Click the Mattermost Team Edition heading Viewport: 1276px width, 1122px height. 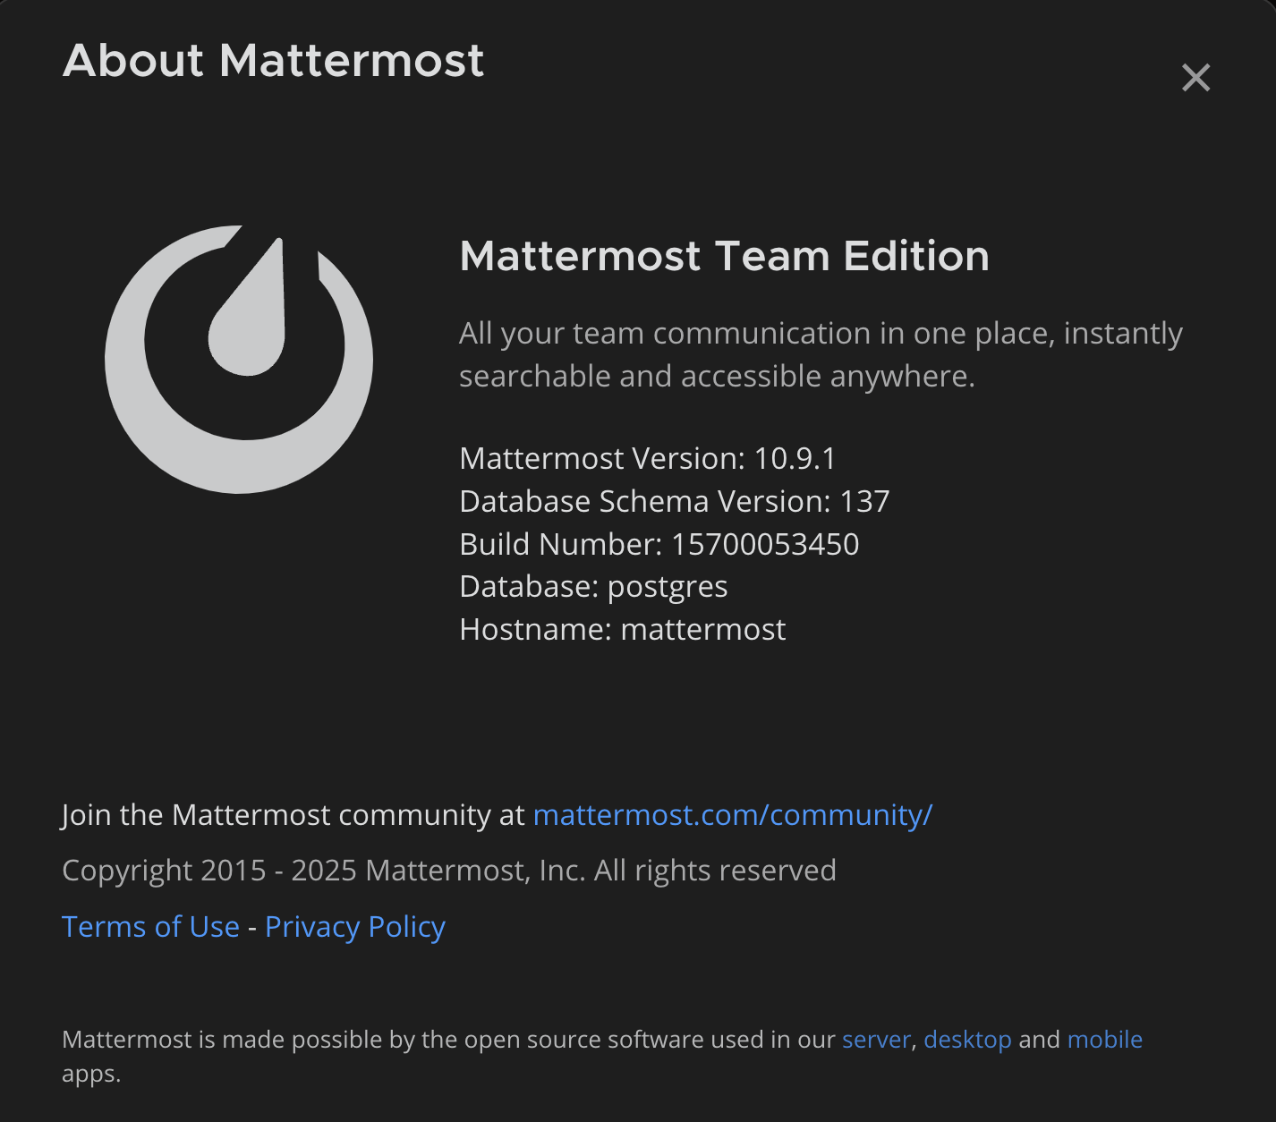(724, 257)
